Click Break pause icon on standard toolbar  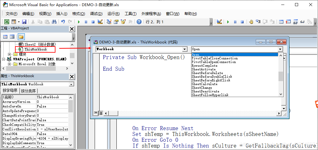(x=86, y=22)
